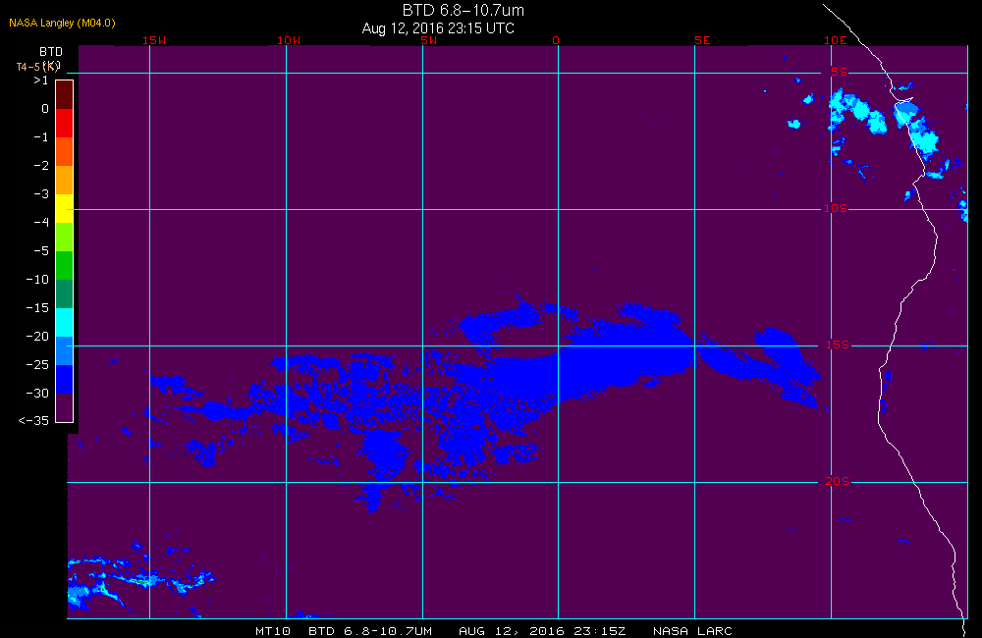Click the 10W longitude label
Image resolution: width=982 pixels, height=638 pixels.
pyautogui.click(x=289, y=40)
